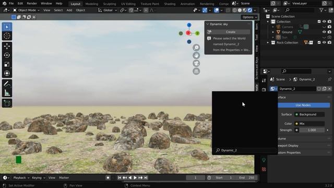Click Strength value slider

[x=312, y=130]
